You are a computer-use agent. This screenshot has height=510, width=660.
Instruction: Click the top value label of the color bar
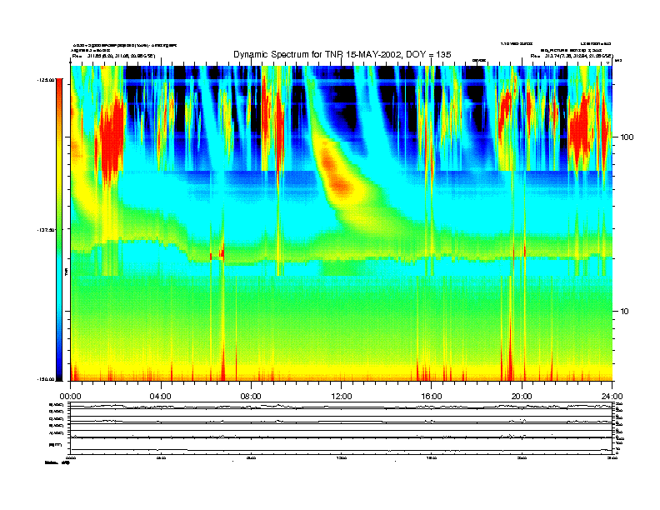(46, 79)
